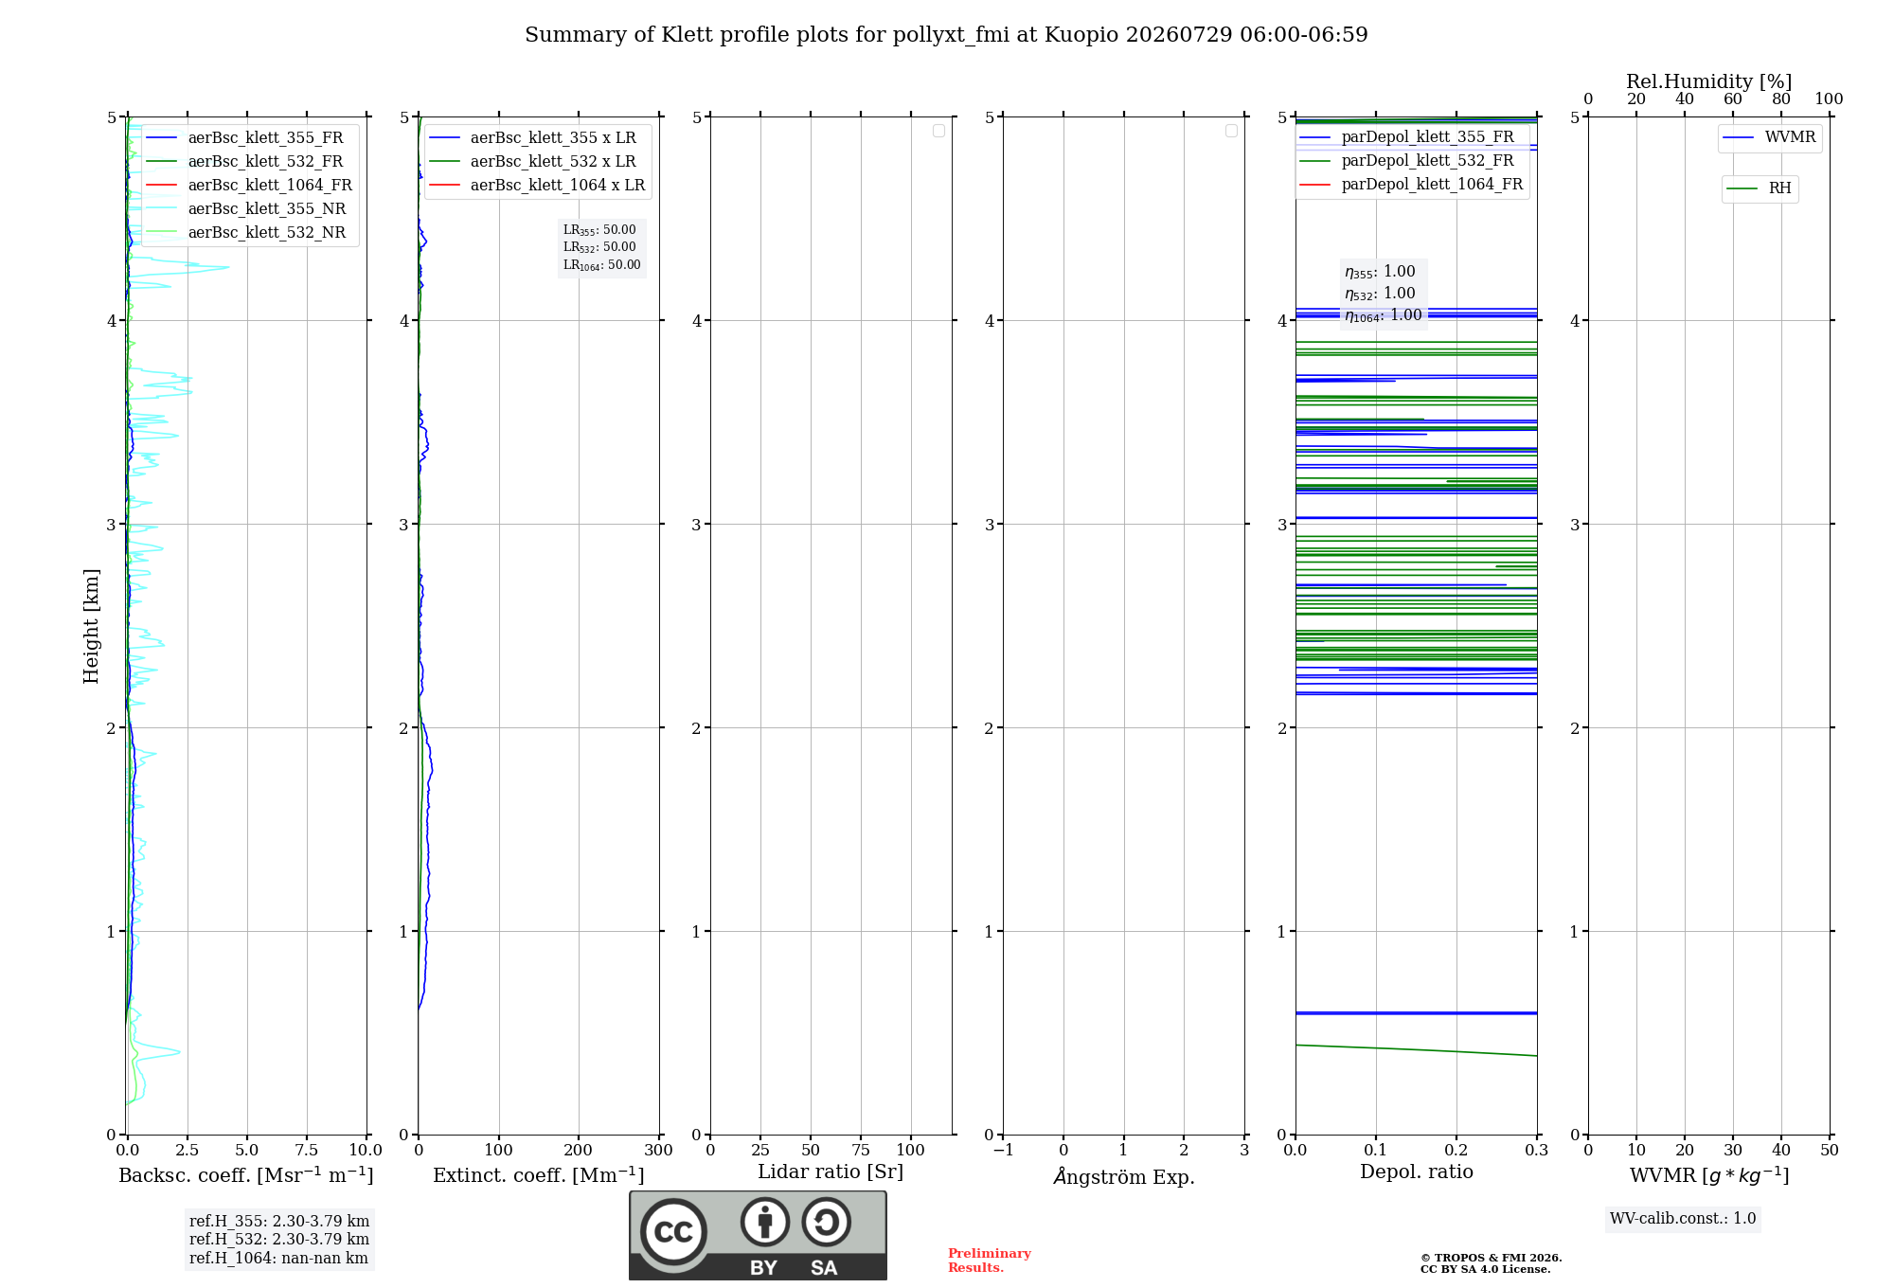Click the WV-calib.const. 1.0 label
Image resolution: width=1894 pixels, height=1288 pixels.
tap(1683, 1218)
